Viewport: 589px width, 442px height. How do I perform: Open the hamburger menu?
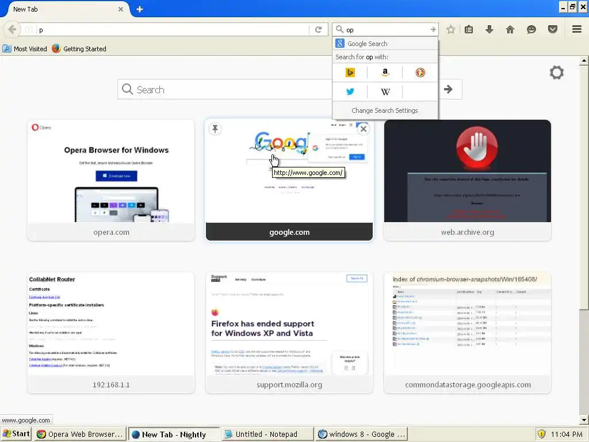577,29
